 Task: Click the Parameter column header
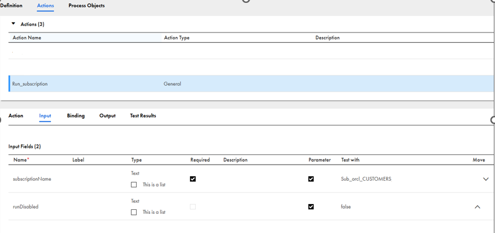pyautogui.click(x=320, y=160)
